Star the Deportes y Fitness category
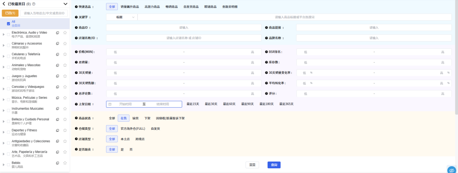This screenshot has width=458, height=173. [x=65, y=130]
